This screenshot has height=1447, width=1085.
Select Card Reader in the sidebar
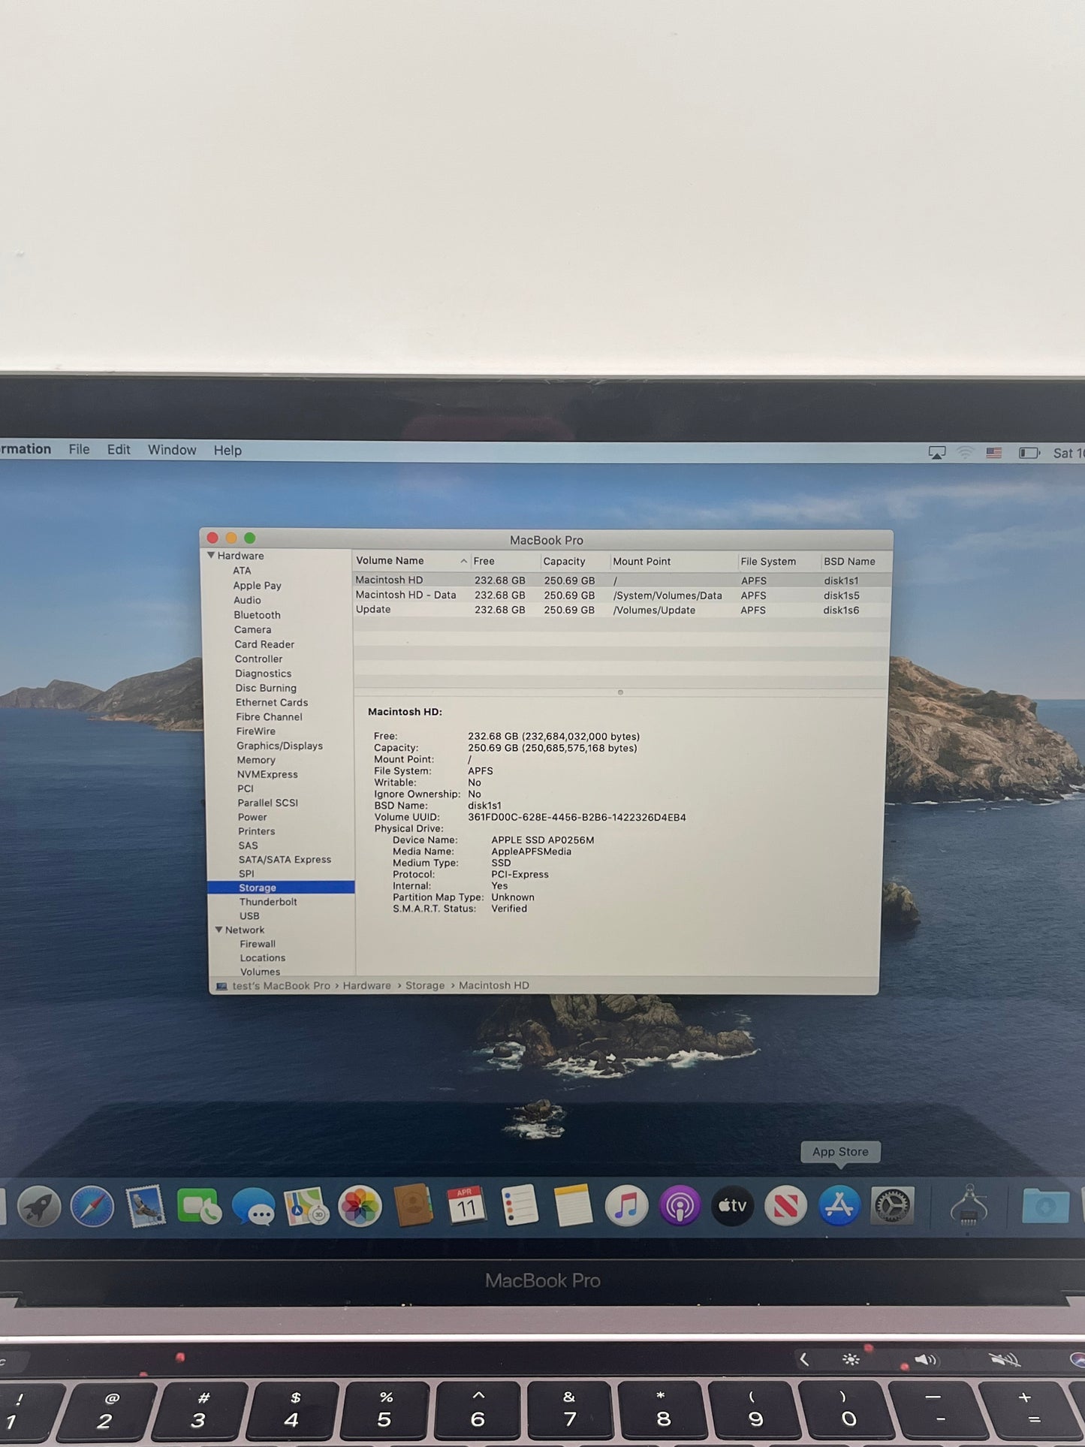point(264,644)
